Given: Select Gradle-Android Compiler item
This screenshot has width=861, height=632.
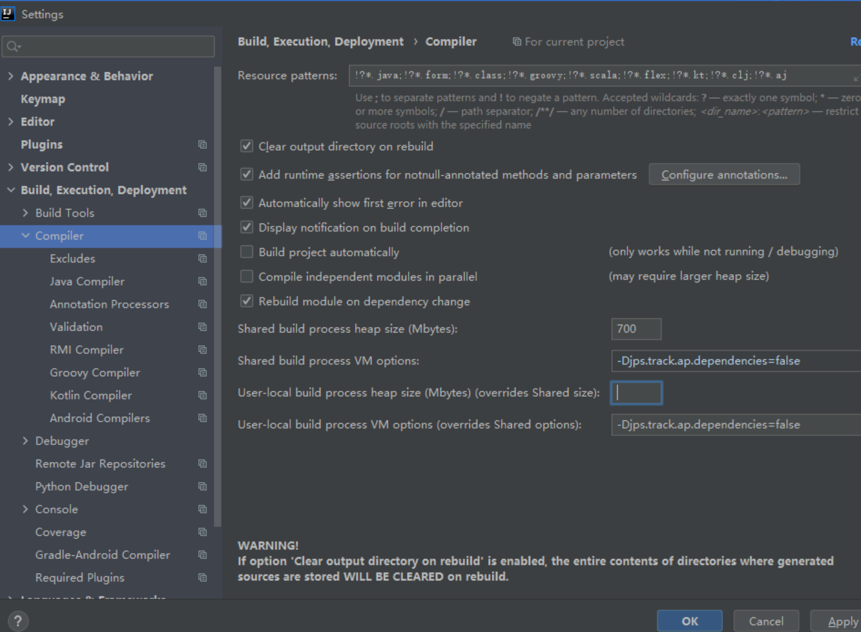Looking at the screenshot, I should point(103,555).
